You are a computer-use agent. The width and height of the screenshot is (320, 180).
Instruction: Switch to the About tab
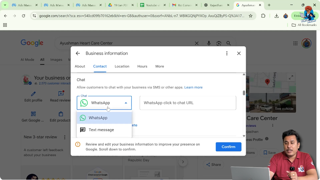pyautogui.click(x=80, y=66)
